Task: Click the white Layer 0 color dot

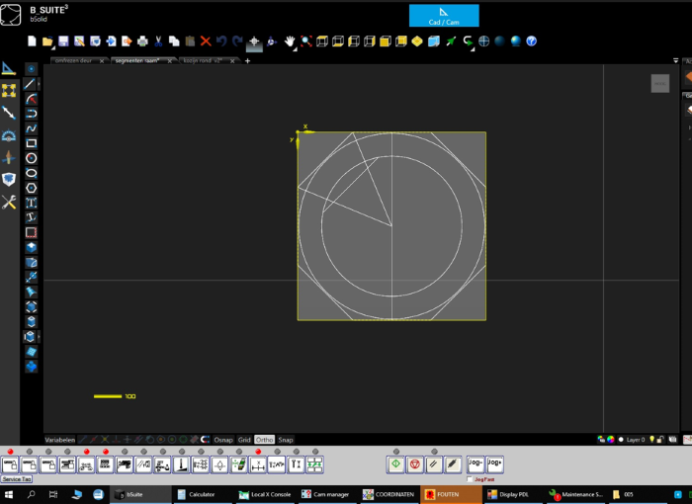Action: (x=621, y=439)
